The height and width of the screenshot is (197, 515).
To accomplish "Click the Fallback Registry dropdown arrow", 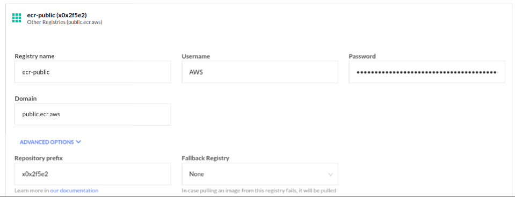I will pyautogui.click(x=330, y=175).
